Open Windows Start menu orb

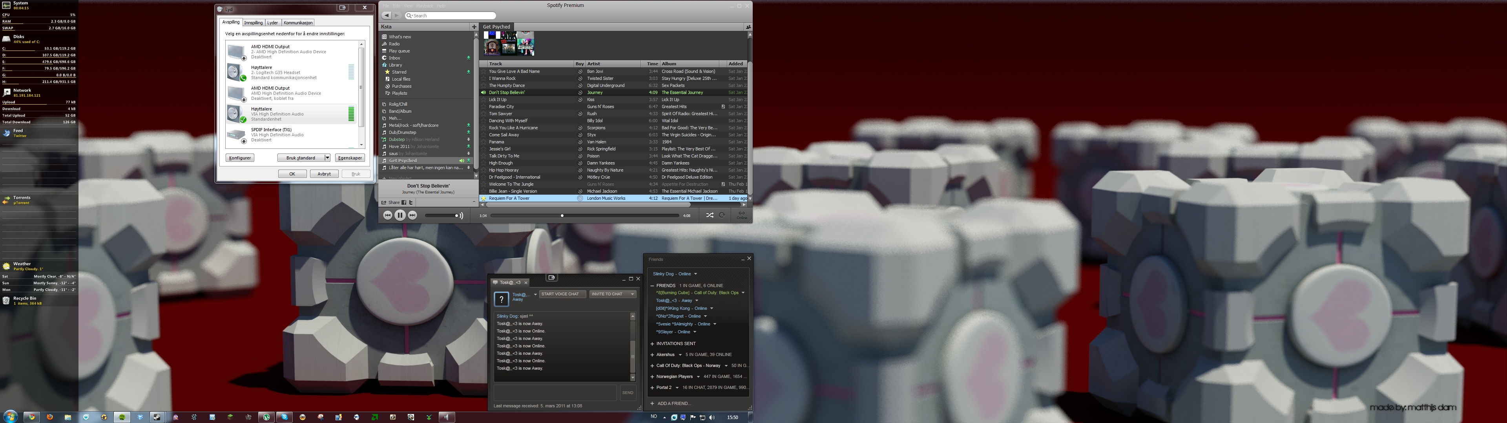tap(11, 417)
